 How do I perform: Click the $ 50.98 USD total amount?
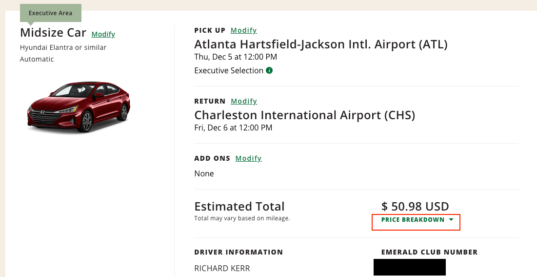point(415,206)
